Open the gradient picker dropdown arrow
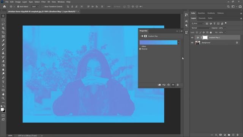The image size is (243, 137). click(x=178, y=43)
